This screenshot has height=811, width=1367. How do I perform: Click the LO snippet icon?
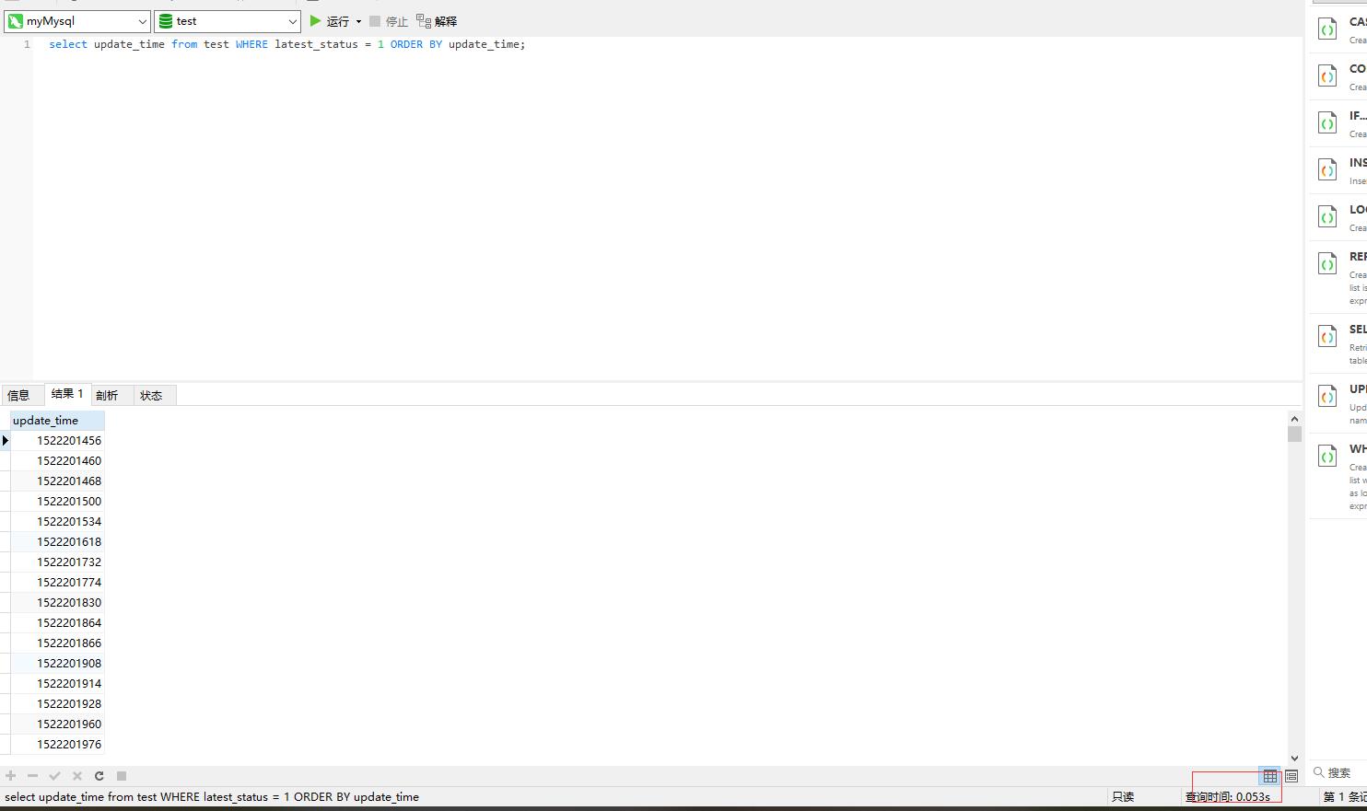(x=1327, y=217)
